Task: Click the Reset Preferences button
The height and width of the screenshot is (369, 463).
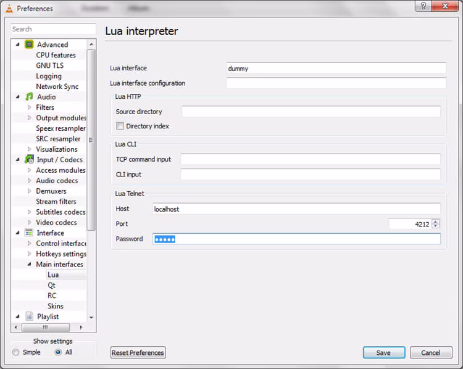Action: (x=138, y=352)
